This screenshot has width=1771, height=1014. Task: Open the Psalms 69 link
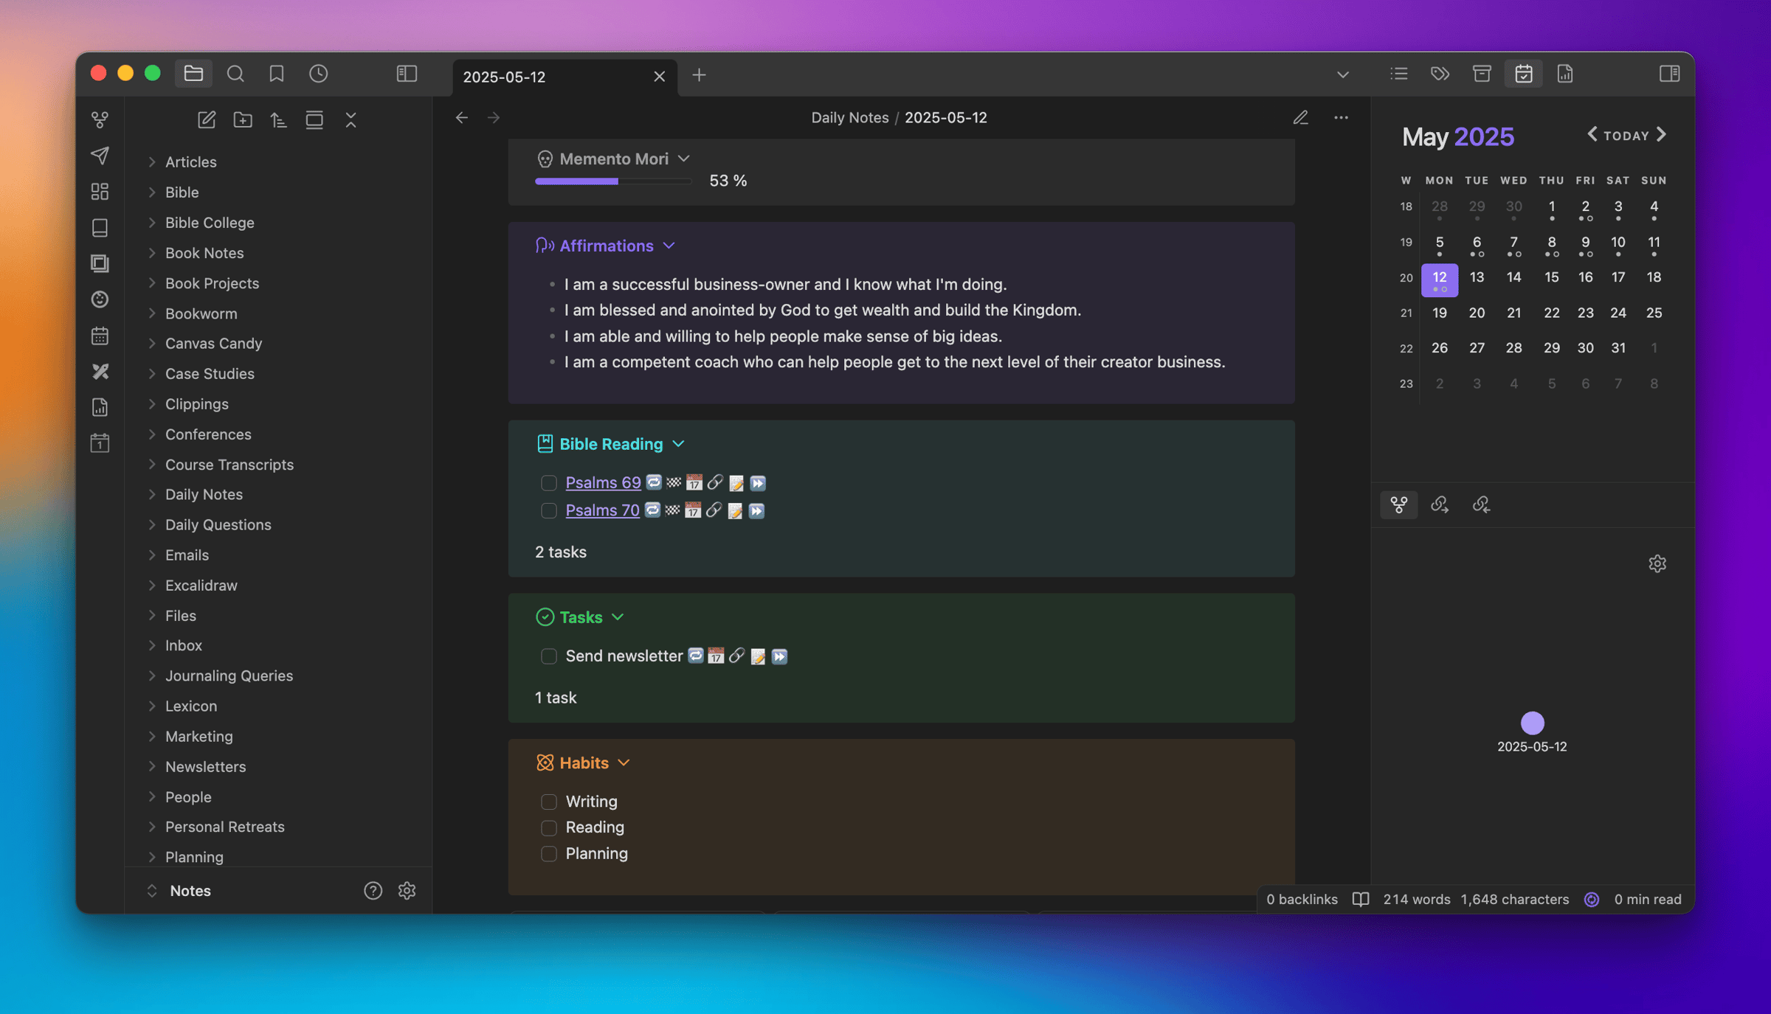click(x=603, y=483)
